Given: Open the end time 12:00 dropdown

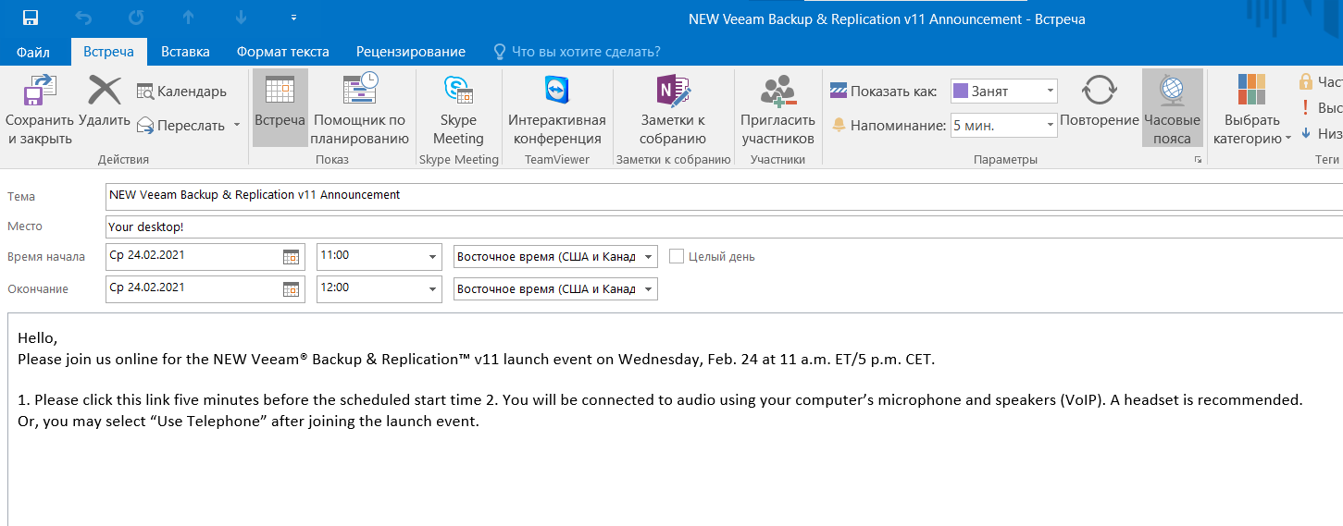Looking at the screenshot, I should [x=432, y=289].
